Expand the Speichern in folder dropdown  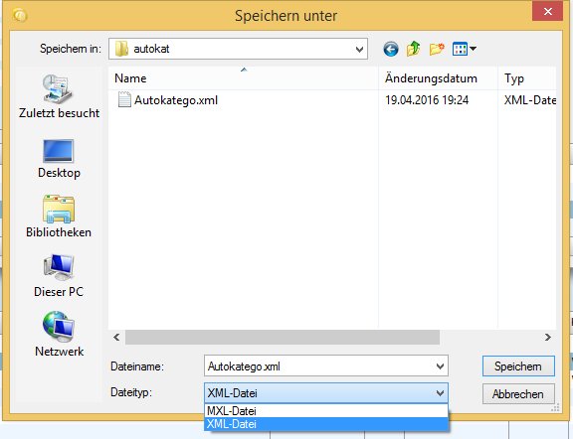(359, 49)
